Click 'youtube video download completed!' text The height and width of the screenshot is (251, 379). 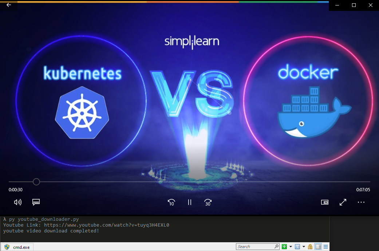(x=51, y=231)
